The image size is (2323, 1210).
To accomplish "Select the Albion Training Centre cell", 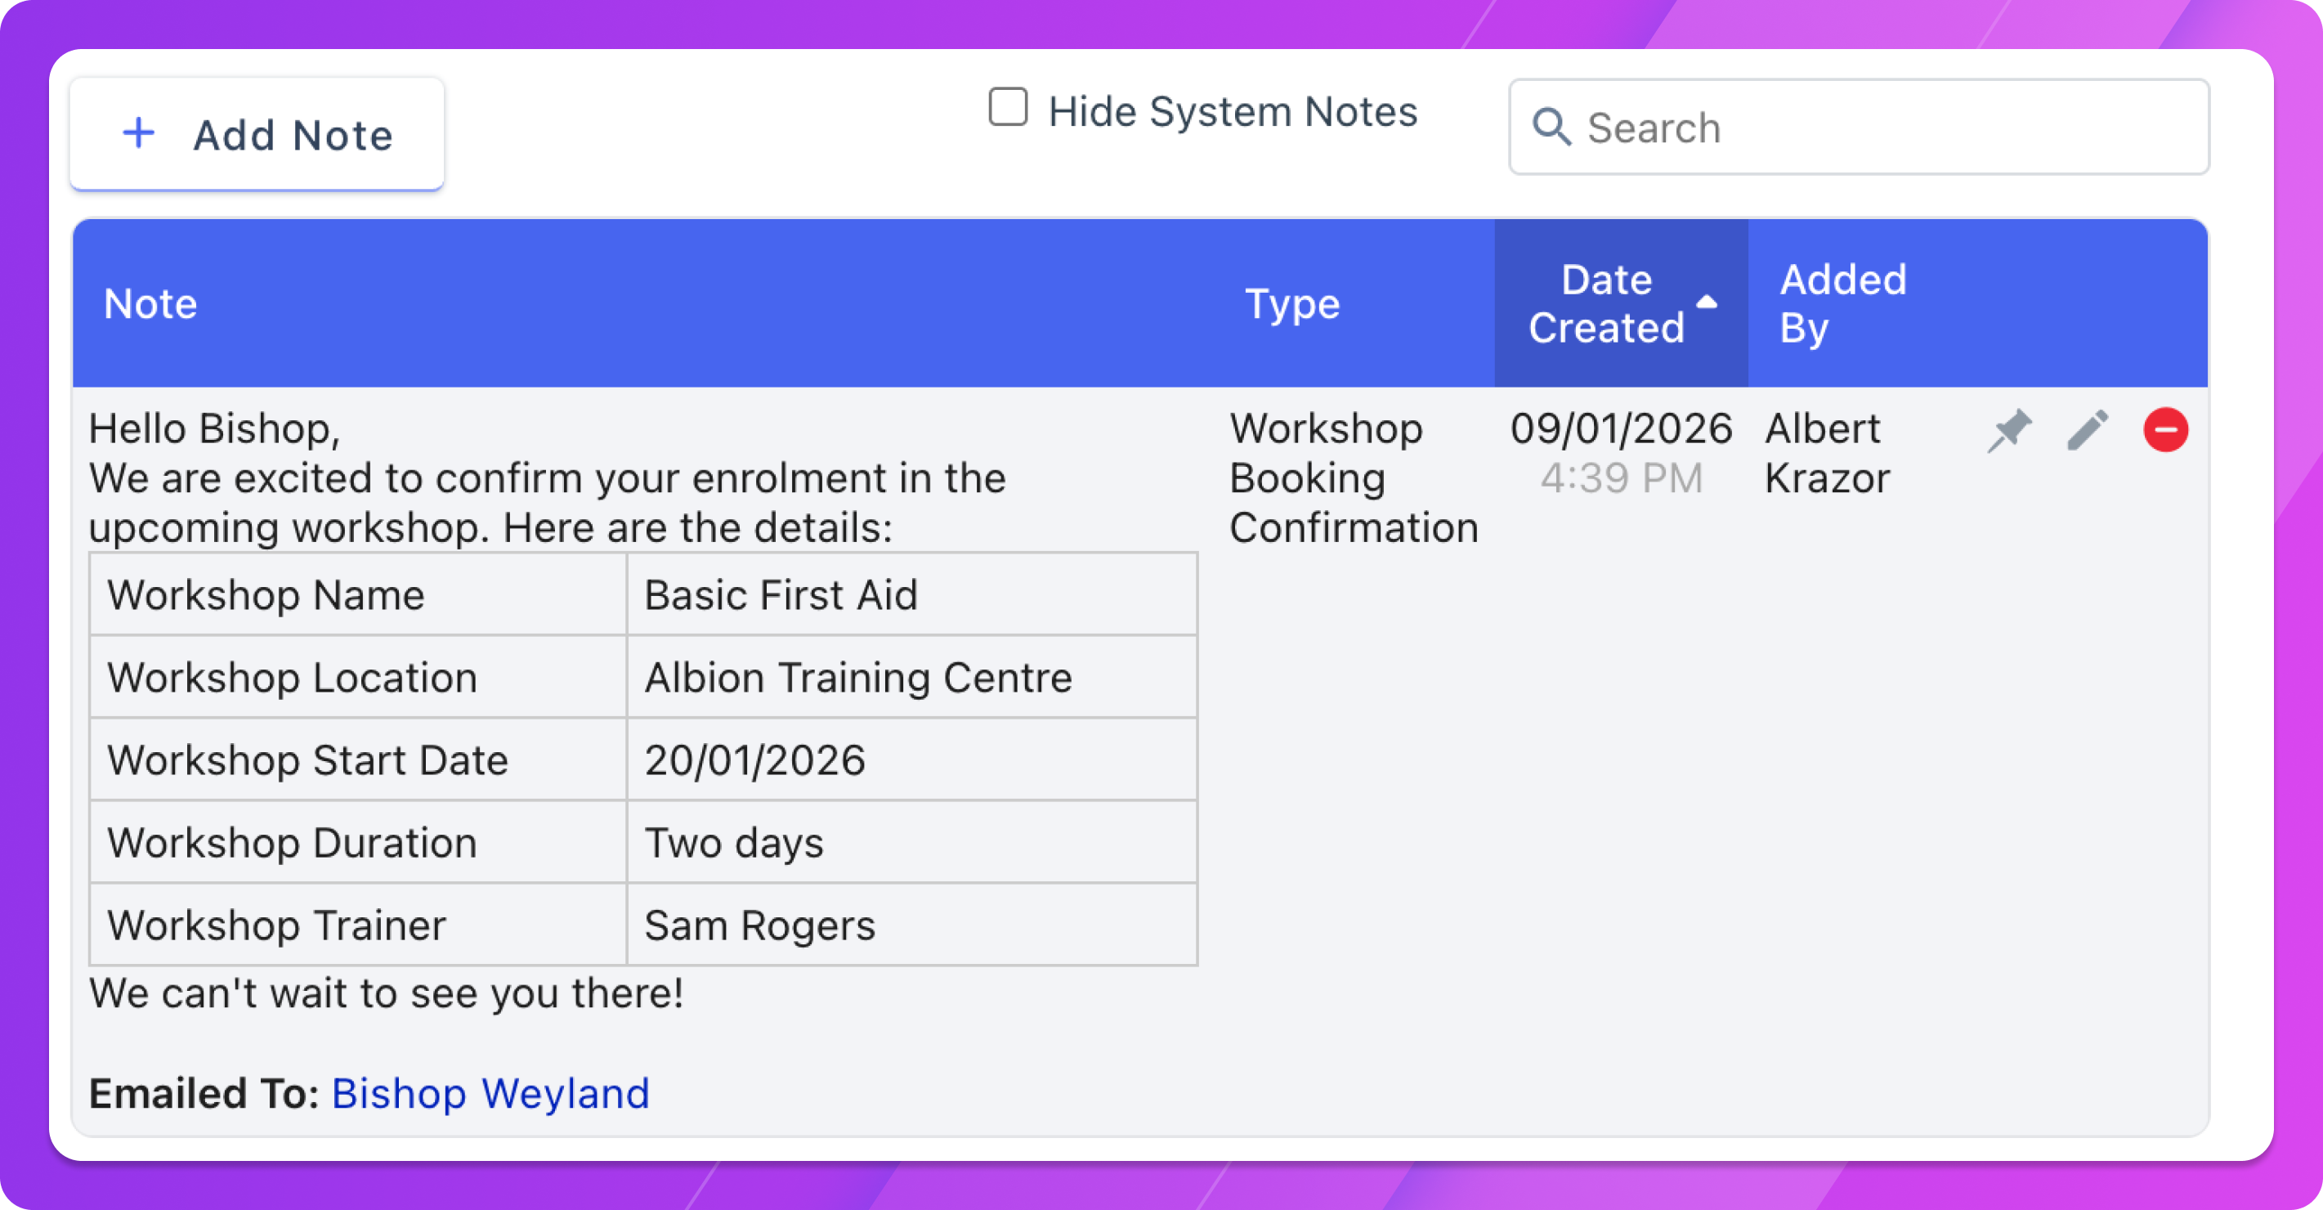I will point(911,677).
